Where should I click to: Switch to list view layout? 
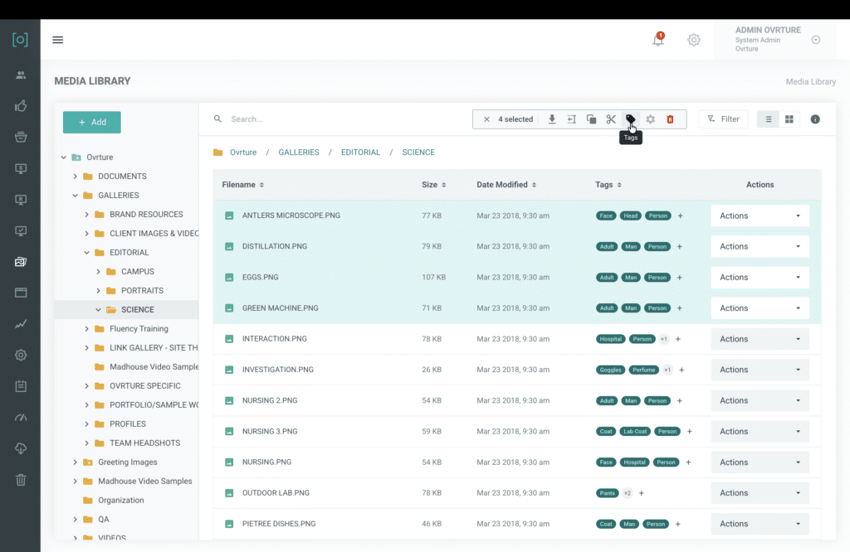[768, 119]
